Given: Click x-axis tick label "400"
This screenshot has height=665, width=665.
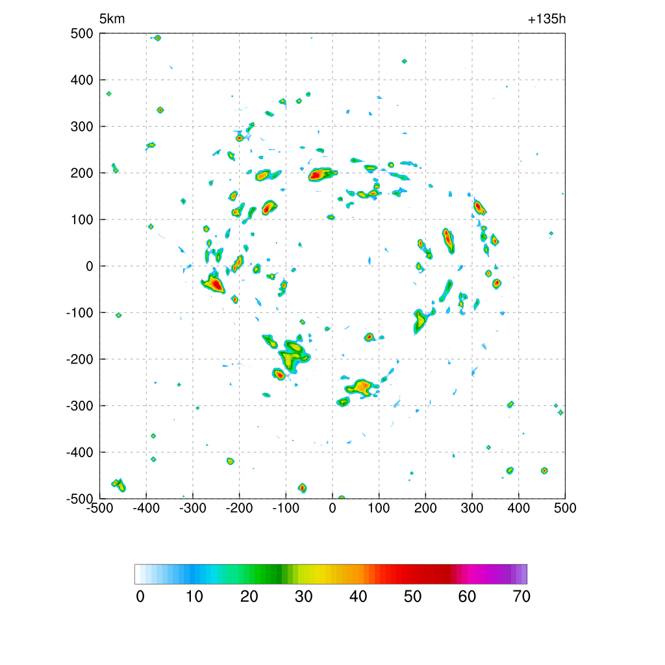Looking at the screenshot, I should pos(519,508).
